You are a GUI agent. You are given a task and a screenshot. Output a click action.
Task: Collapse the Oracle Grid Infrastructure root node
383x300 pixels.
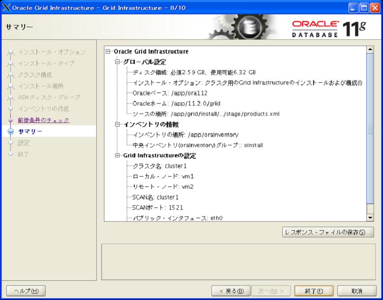pos(108,51)
